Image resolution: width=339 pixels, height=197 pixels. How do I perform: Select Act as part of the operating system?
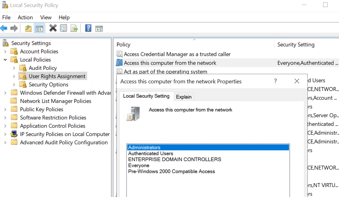pos(165,71)
